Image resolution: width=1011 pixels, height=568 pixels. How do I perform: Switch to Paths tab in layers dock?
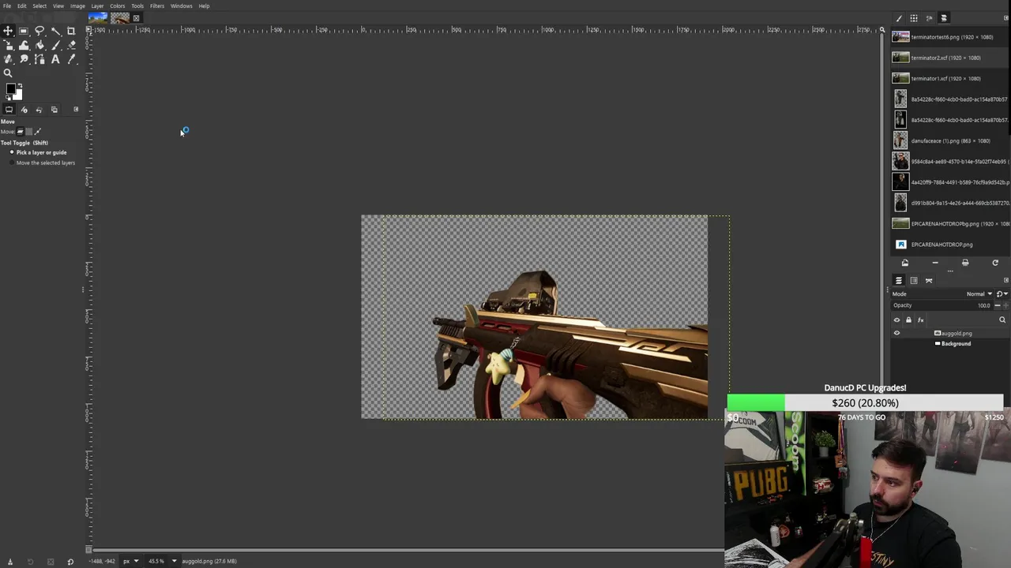pyautogui.click(x=929, y=280)
